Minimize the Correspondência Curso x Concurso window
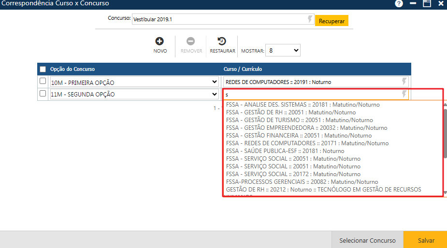447x248 pixels. 413,3
